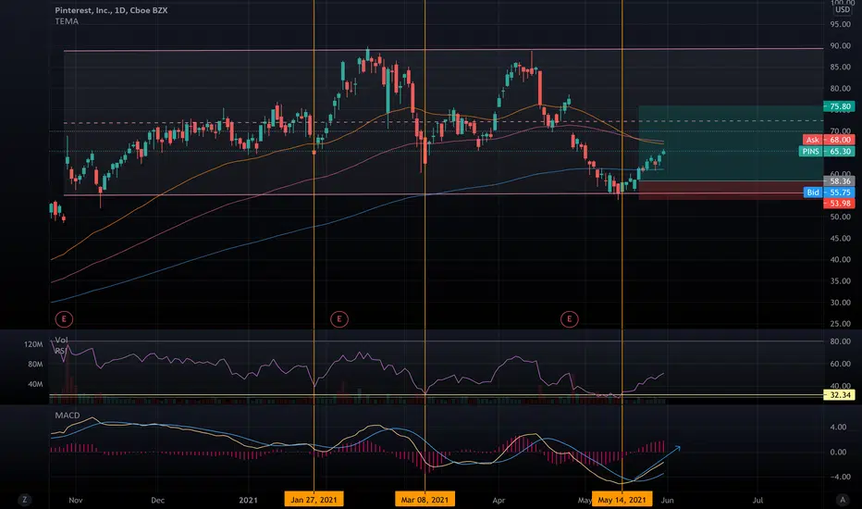This screenshot has width=862, height=509.
Task: Click the 120M volume axis label
Action: (x=33, y=344)
